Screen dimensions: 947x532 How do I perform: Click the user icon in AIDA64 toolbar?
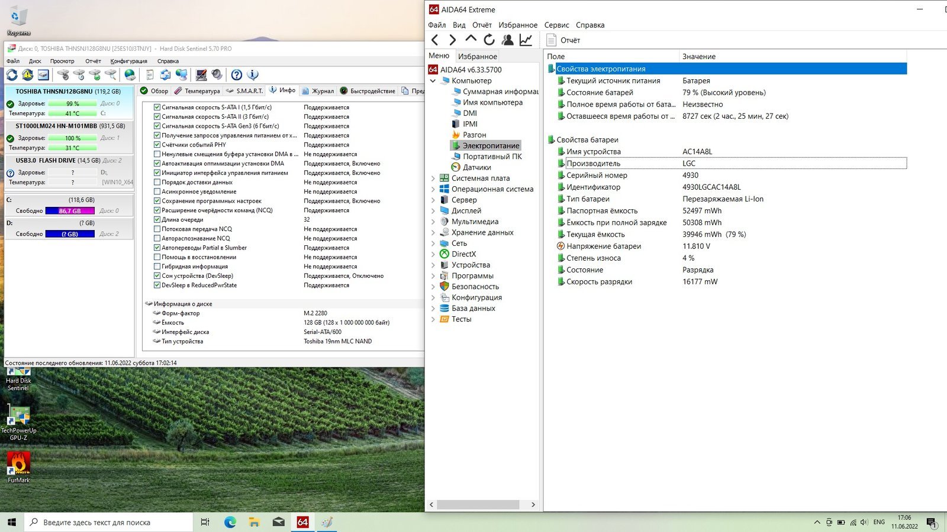(507, 40)
